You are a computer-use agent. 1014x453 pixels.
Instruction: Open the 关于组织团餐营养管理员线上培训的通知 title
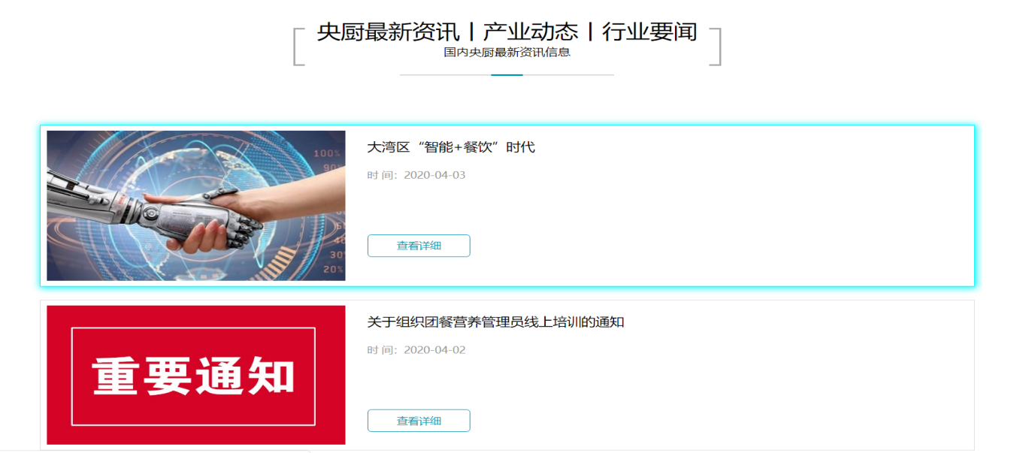(x=495, y=322)
